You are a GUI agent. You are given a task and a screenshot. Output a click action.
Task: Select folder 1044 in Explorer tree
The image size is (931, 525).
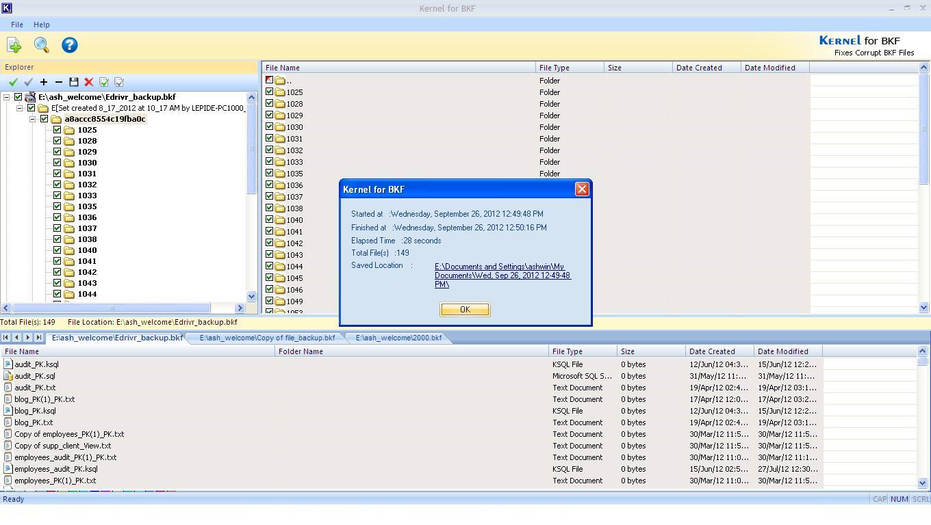pos(87,294)
